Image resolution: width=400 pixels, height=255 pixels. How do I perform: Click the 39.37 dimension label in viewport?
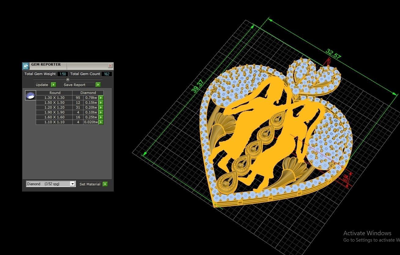(x=198, y=86)
